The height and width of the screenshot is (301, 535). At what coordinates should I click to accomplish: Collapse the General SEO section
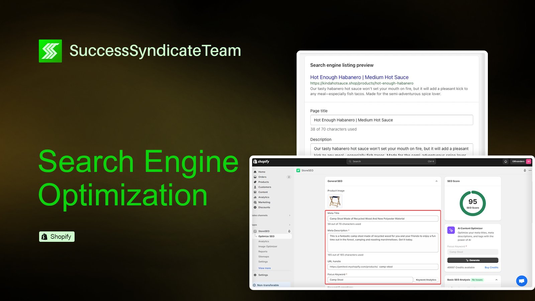(x=436, y=181)
